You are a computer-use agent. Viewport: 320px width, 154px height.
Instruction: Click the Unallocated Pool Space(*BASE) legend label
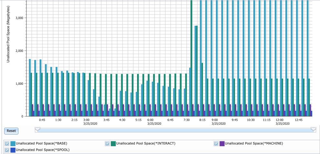coord(41,144)
